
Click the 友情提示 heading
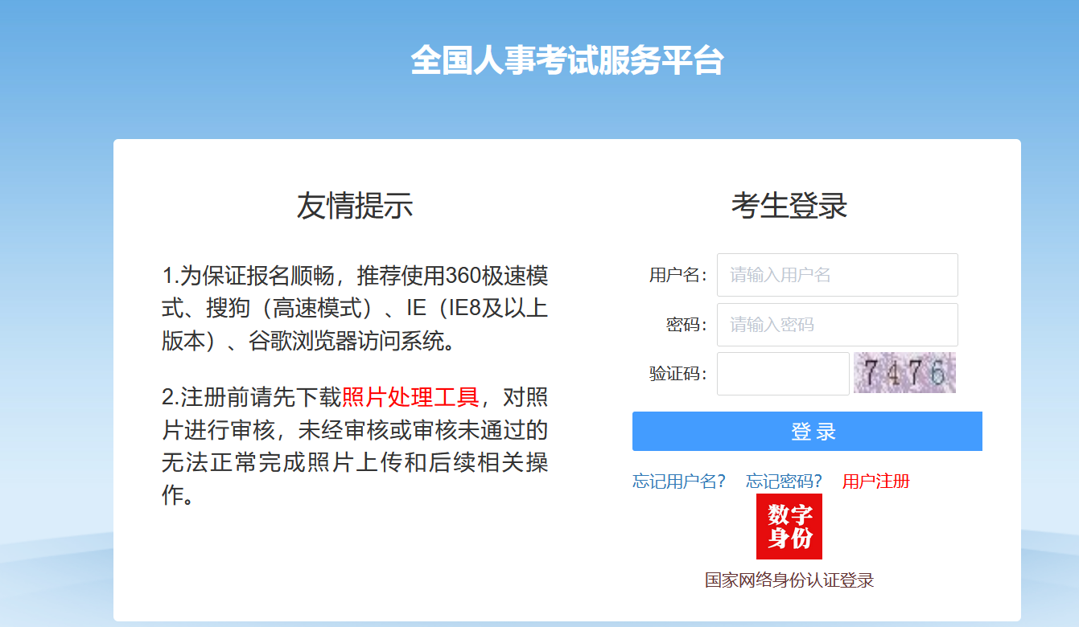tap(354, 207)
